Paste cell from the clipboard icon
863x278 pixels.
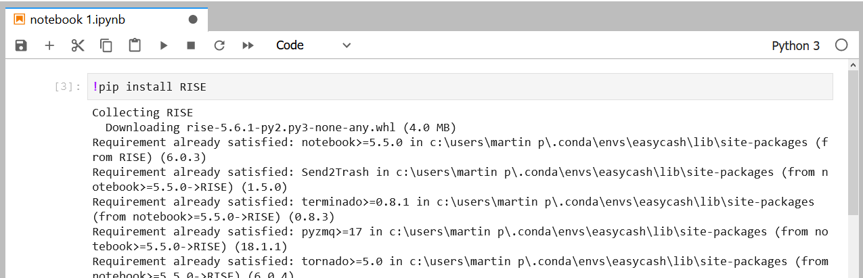[135, 45]
